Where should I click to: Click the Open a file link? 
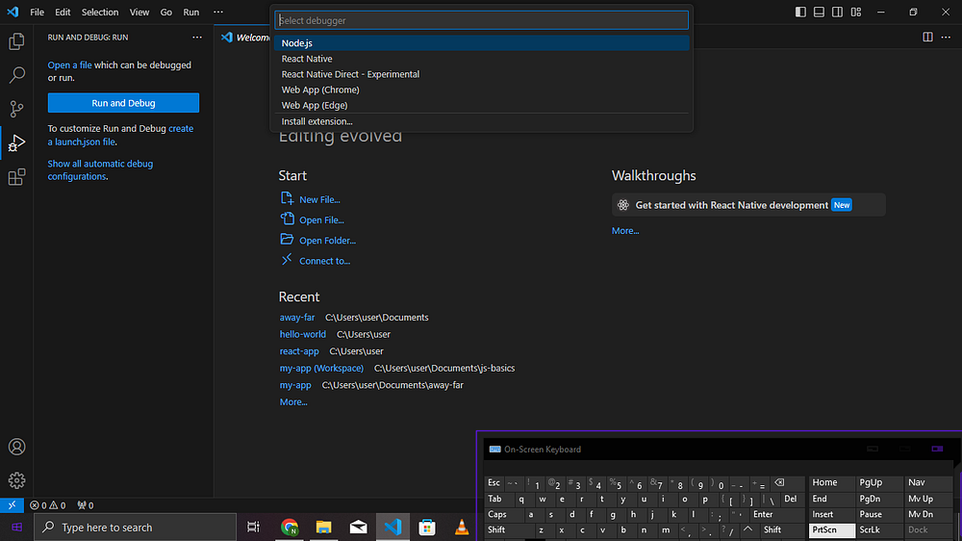tap(70, 65)
